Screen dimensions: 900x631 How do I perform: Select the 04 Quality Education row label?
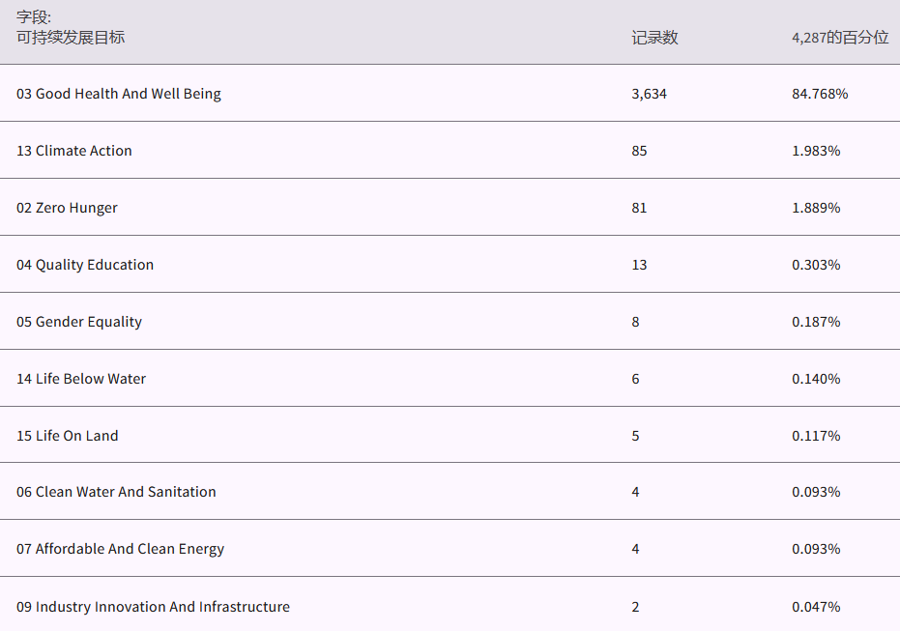point(85,265)
